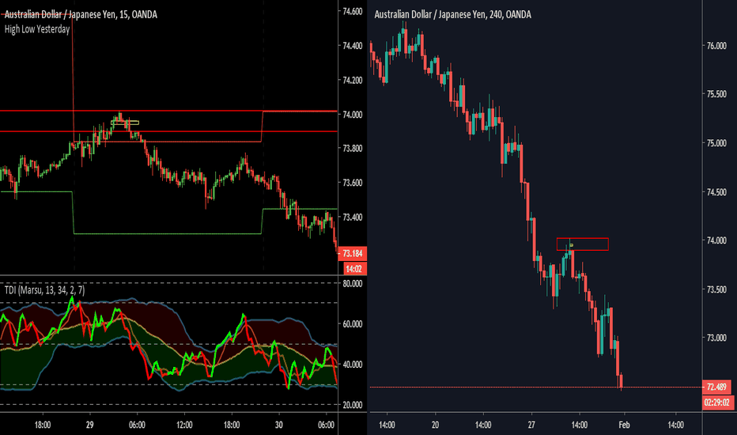Image resolution: width=737 pixels, height=435 pixels.
Task: Click the 30 date label on left time axis
Action: tap(278, 425)
